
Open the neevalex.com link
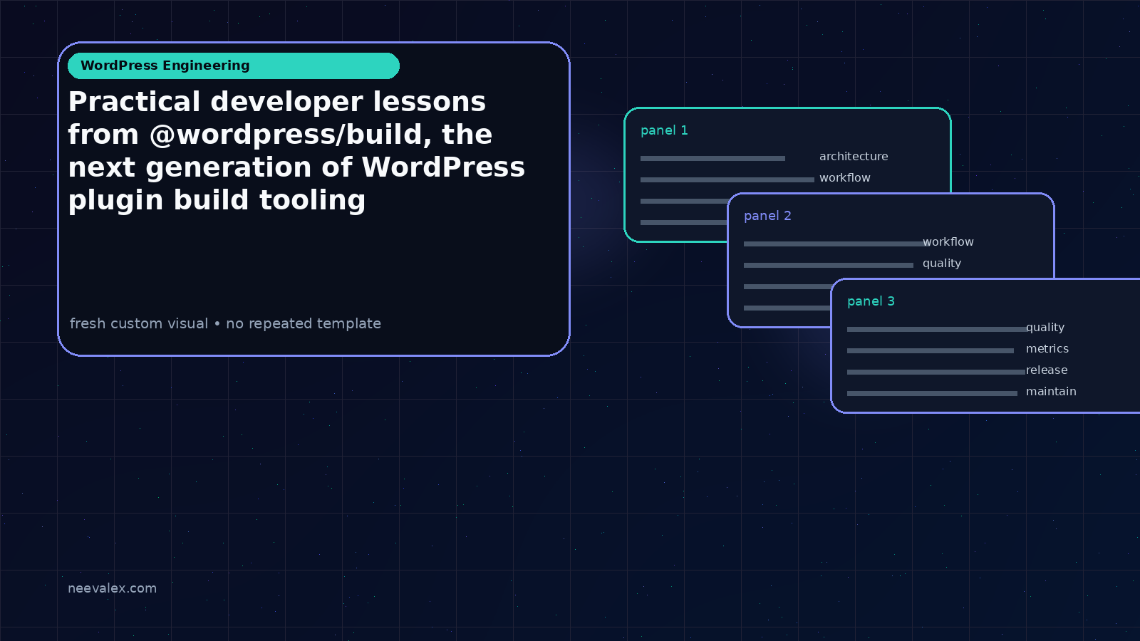[112, 588]
